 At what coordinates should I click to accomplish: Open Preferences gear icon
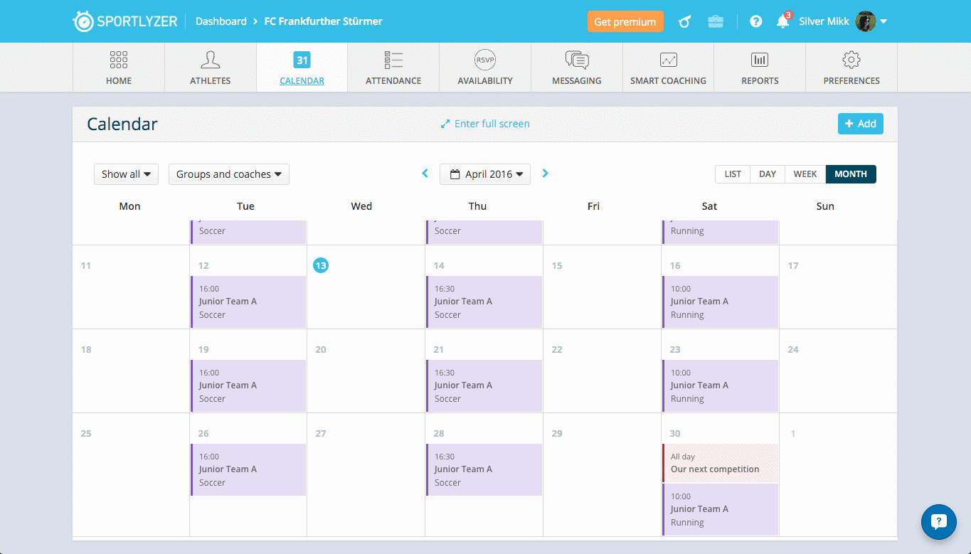pyautogui.click(x=851, y=59)
